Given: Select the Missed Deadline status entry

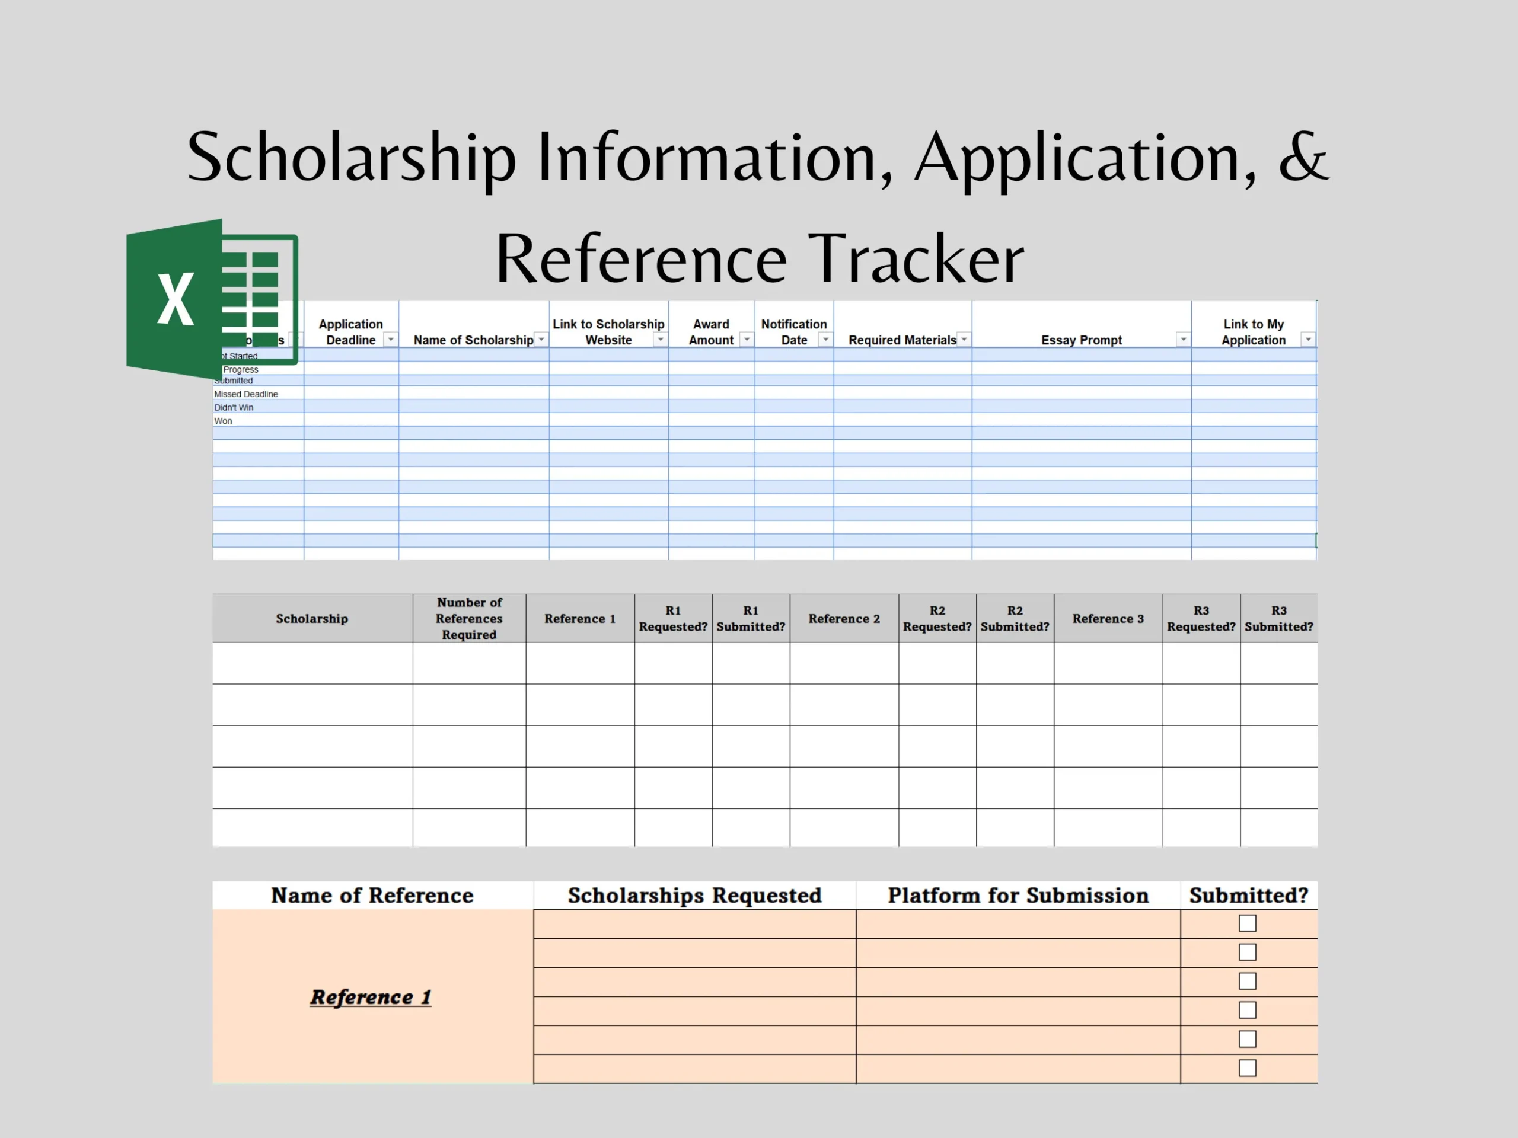Looking at the screenshot, I should pyautogui.click(x=245, y=394).
